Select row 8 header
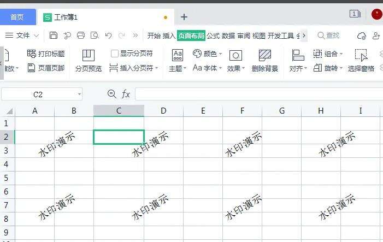Screen dimensions: 383x242 7,219
